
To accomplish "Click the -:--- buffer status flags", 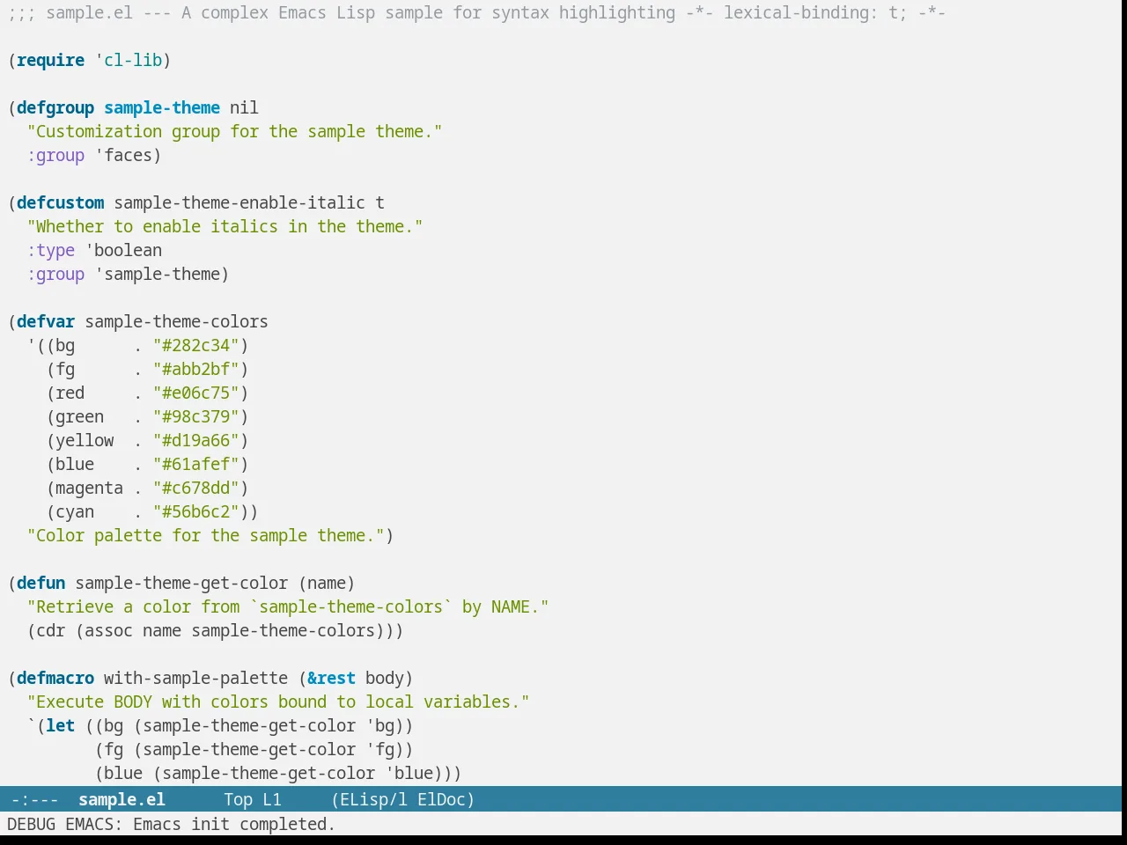I will click(35, 799).
